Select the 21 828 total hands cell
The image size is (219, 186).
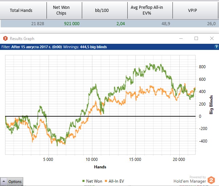coord(38,24)
